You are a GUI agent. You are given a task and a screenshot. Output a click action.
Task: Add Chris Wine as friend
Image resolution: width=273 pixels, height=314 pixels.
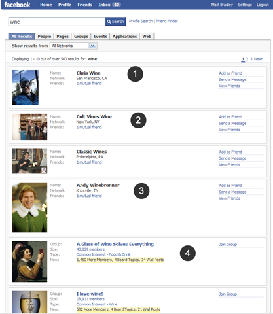230,73
